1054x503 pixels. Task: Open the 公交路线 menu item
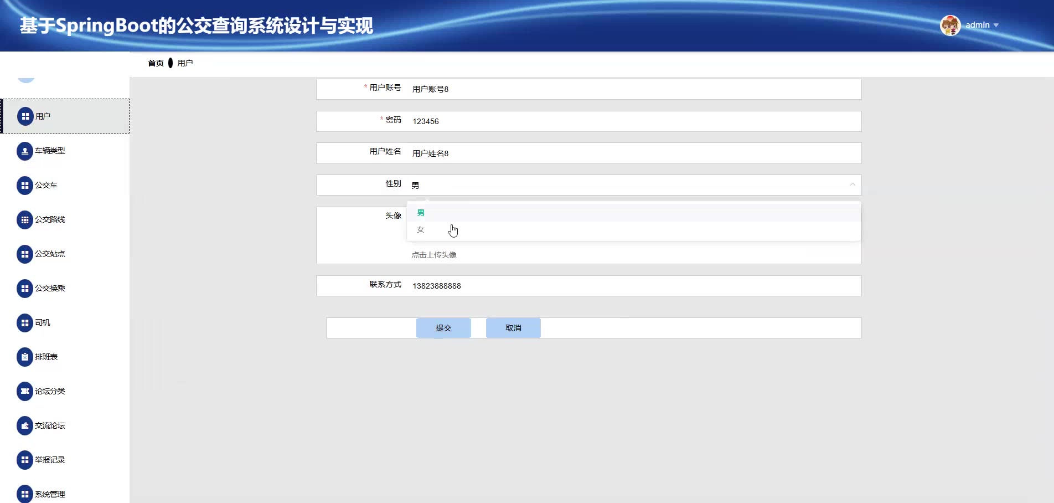65,219
